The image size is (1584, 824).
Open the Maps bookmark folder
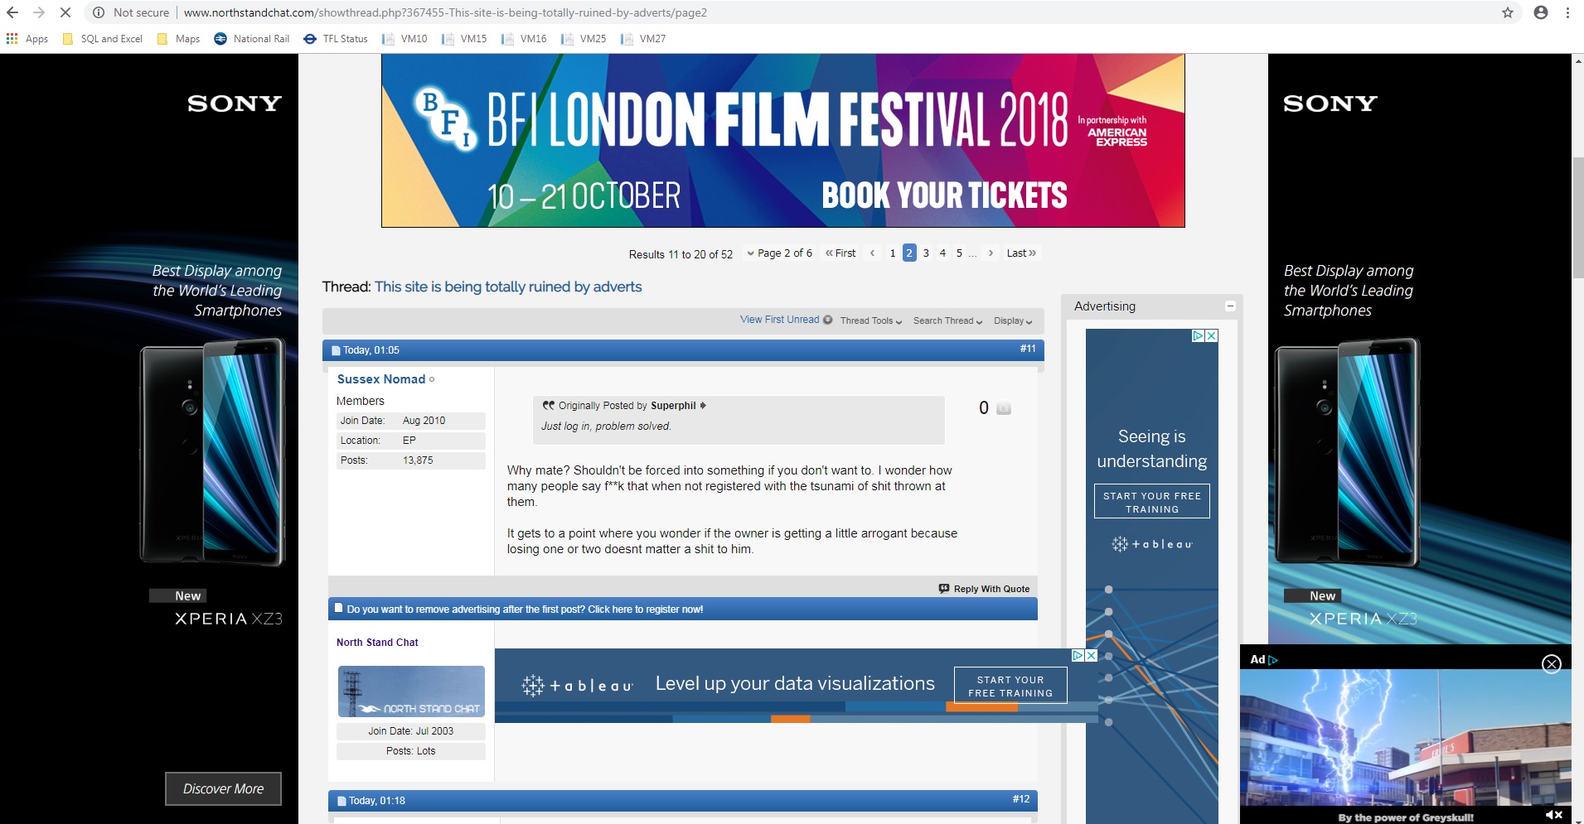(x=179, y=39)
